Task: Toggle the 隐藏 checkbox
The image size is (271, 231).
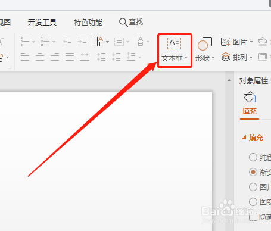Action: coord(253,217)
